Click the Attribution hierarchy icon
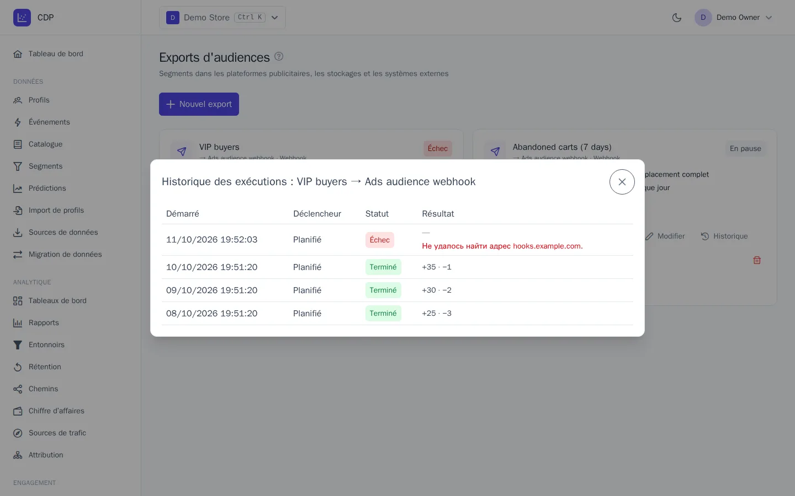 18,455
